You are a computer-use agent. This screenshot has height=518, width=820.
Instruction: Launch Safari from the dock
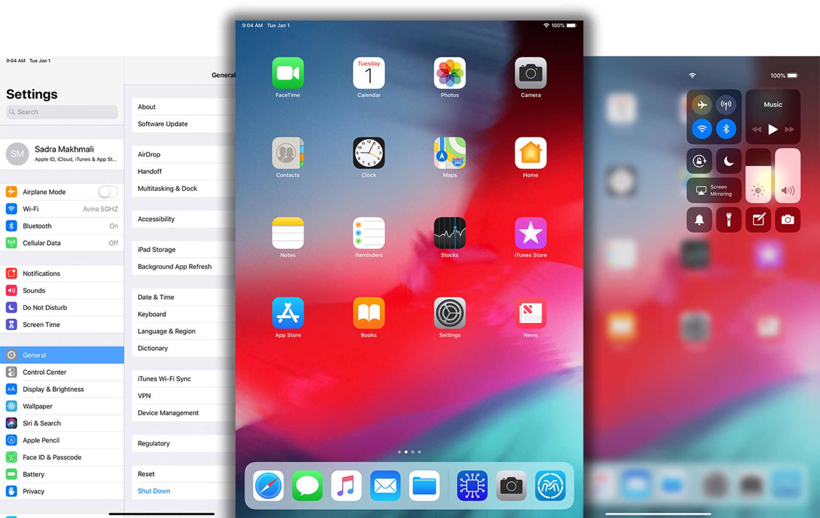tap(268, 486)
